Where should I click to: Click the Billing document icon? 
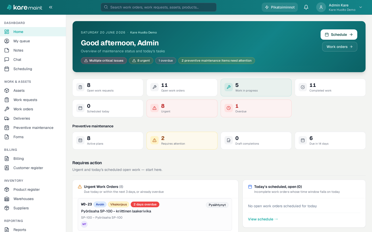click(7, 159)
